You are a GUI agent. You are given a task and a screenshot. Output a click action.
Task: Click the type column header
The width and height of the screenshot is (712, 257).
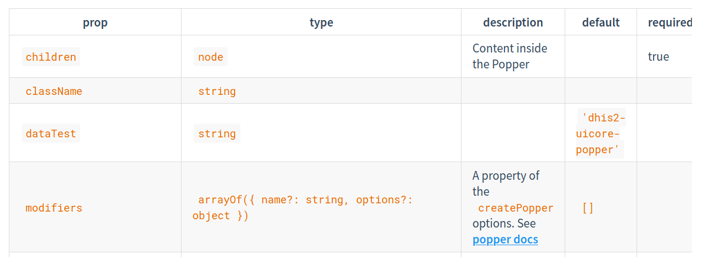[x=321, y=22]
